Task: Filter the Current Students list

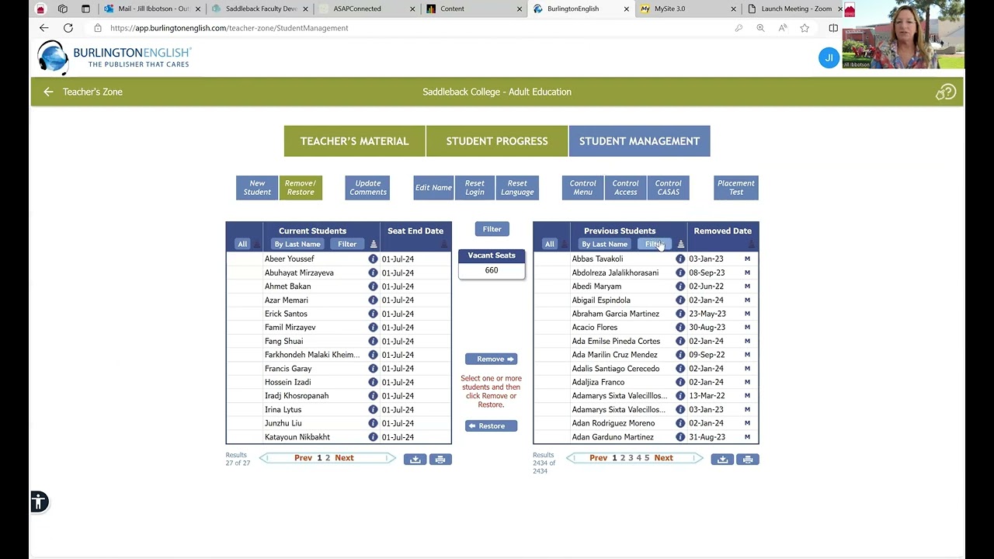Action: tap(347, 245)
